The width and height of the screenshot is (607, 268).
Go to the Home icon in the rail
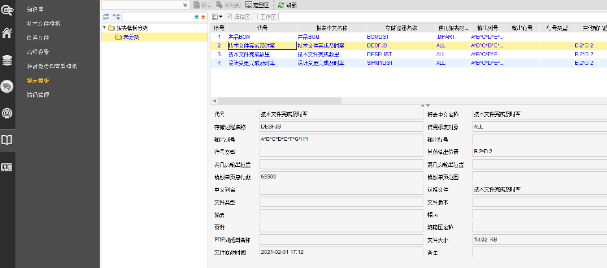coord(7,33)
